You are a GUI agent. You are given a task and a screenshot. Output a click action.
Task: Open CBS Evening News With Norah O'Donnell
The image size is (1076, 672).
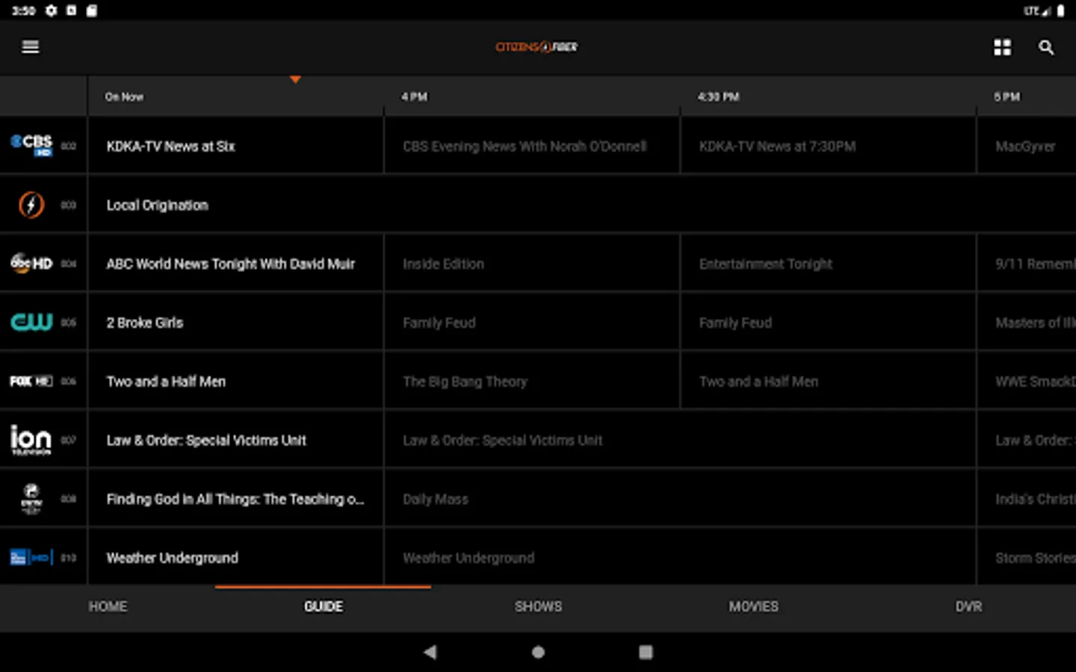point(532,146)
